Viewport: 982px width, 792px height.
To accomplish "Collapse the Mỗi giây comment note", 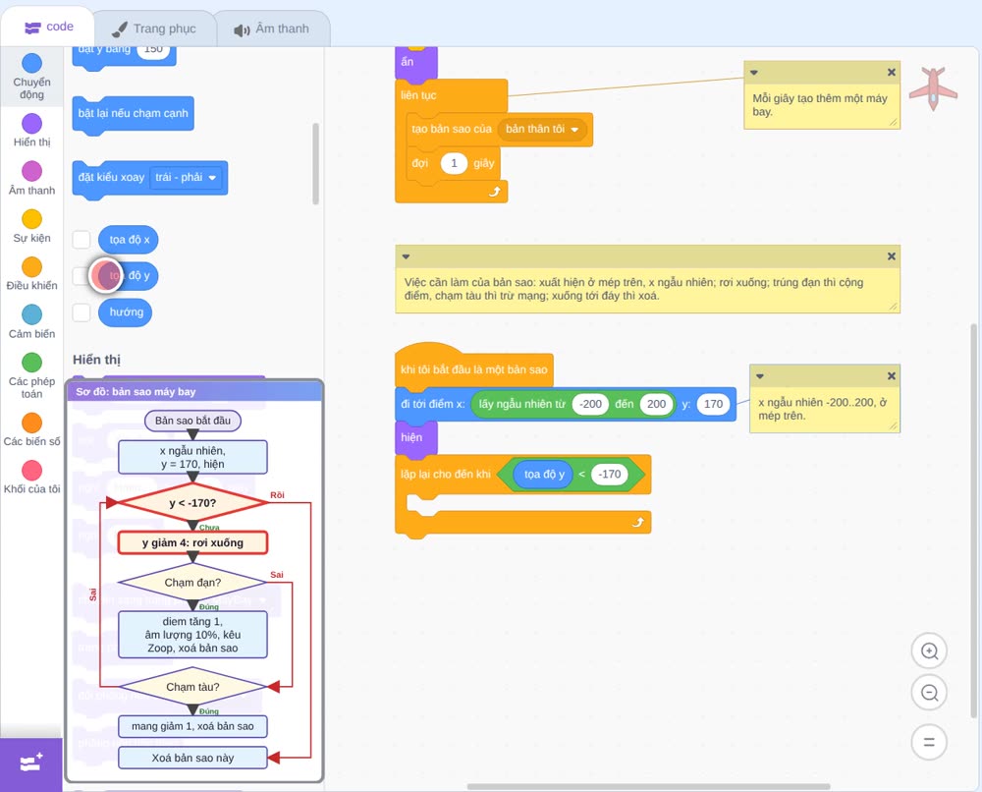I will (x=754, y=73).
